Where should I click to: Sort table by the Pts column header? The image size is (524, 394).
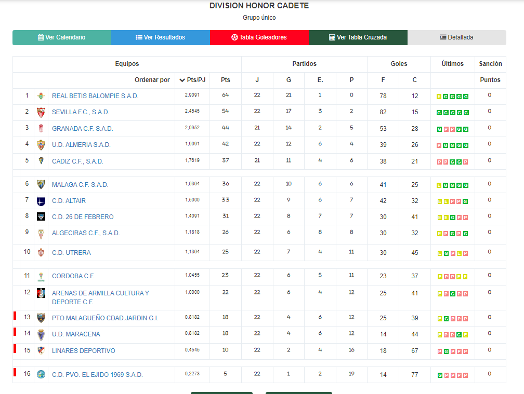pos(226,80)
